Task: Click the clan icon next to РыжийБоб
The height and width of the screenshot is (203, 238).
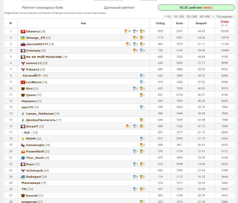Action: pyautogui.click(x=23, y=151)
